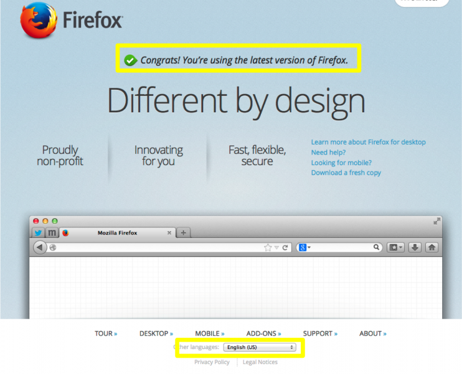Open the DESKTOP navigation item
Screen dimensions: 462x374
click(156, 333)
